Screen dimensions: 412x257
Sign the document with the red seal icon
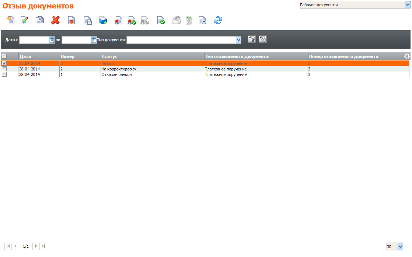click(x=118, y=20)
